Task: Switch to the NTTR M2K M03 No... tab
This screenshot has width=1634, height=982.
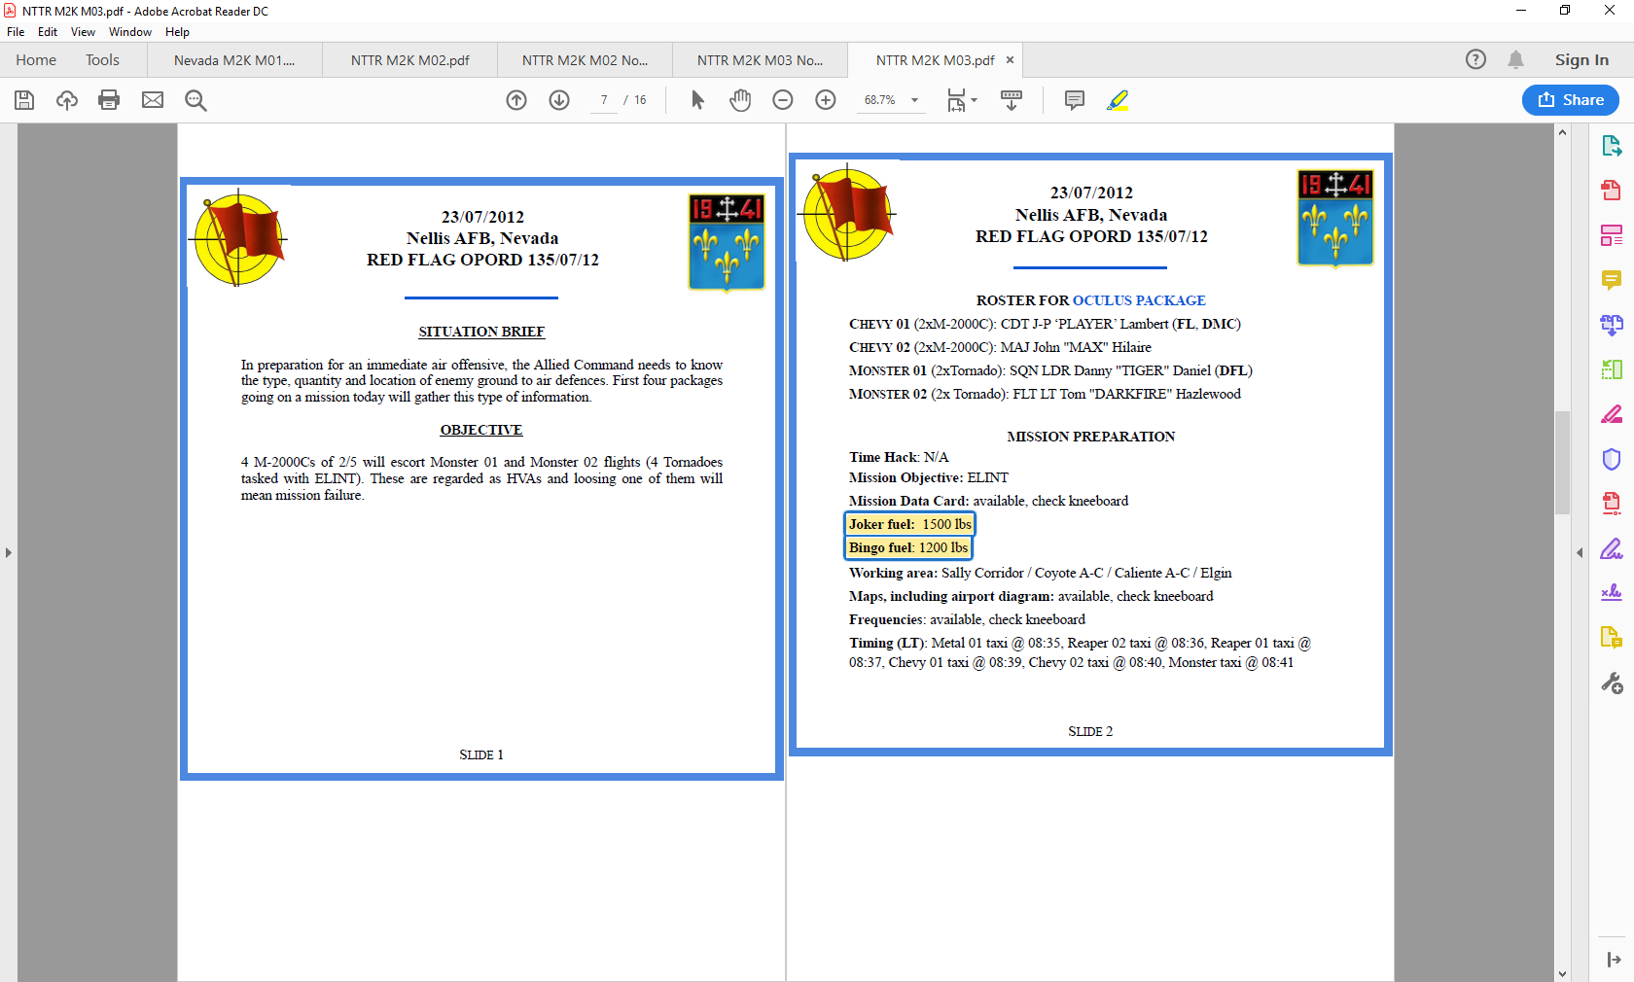Action: (x=760, y=60)
